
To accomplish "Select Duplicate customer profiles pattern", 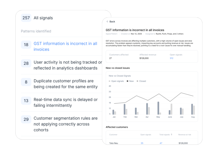I will [x=66, y=84].
